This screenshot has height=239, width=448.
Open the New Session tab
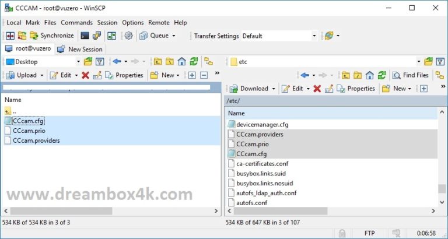80,49
